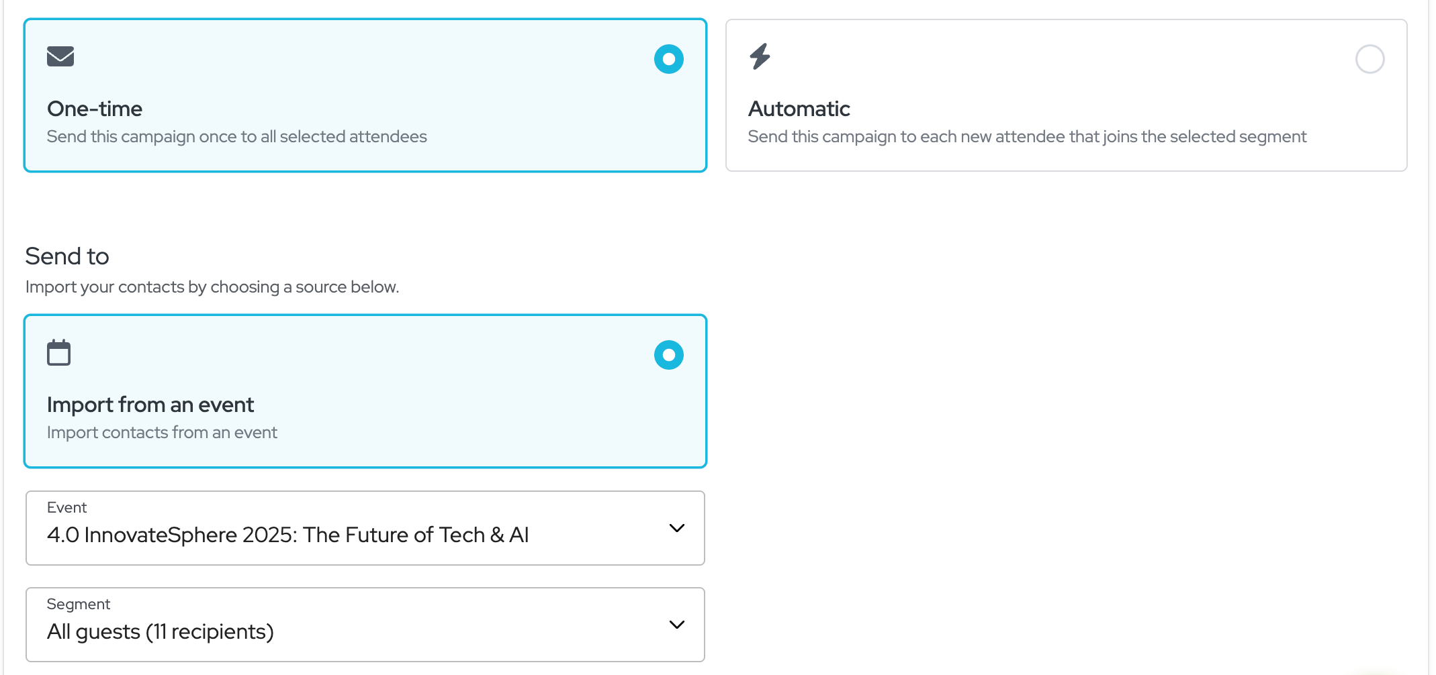Expand the Event dropdown chevron
This screenshot has width=1436, height=675.
coord(676,528)
